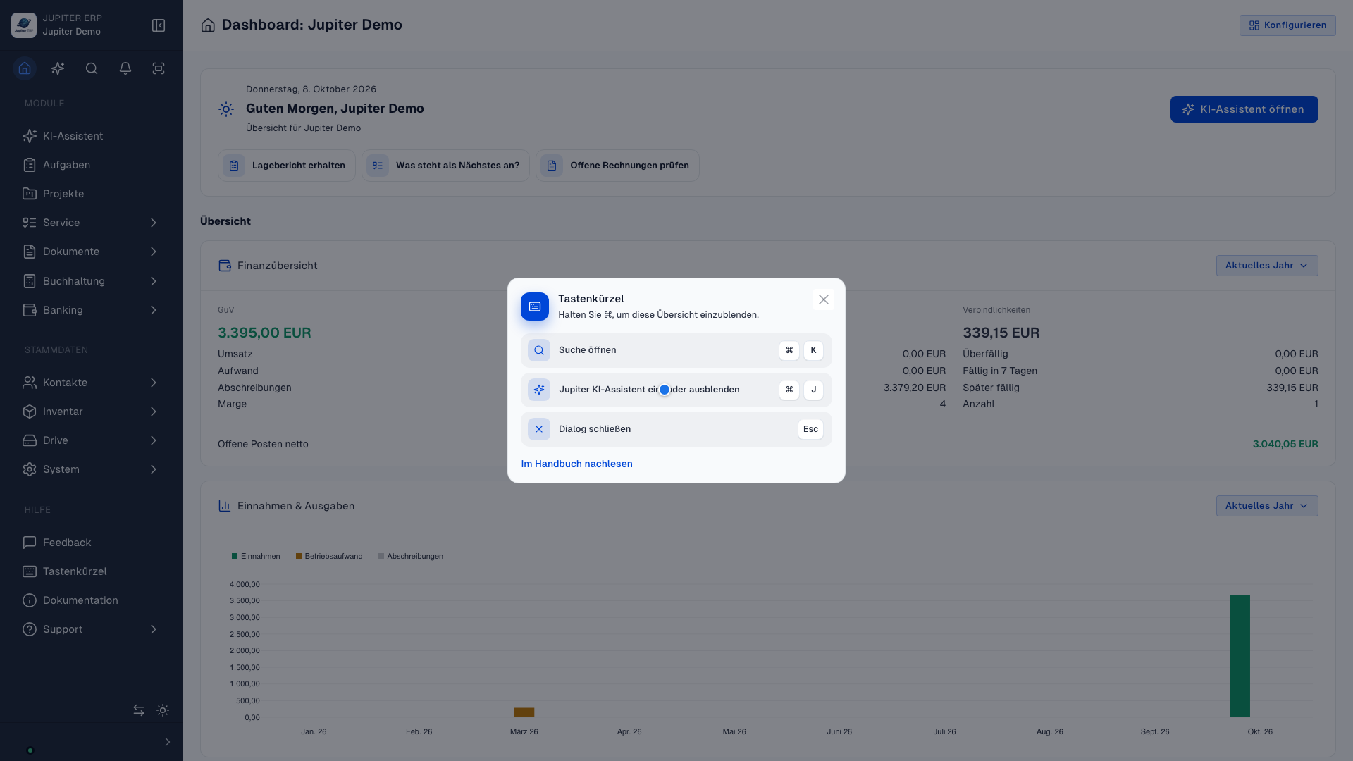Expand the Kontakte menu
This screenshot has width=1353, height=761.
(x=92, y=383)
